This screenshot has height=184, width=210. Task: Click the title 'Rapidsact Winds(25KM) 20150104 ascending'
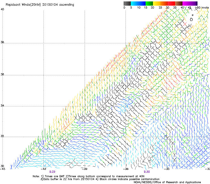click(40, 5)
